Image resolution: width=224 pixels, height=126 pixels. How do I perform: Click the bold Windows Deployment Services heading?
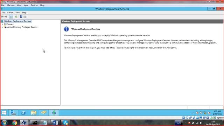pyautogui.click(x=85, y=29)
